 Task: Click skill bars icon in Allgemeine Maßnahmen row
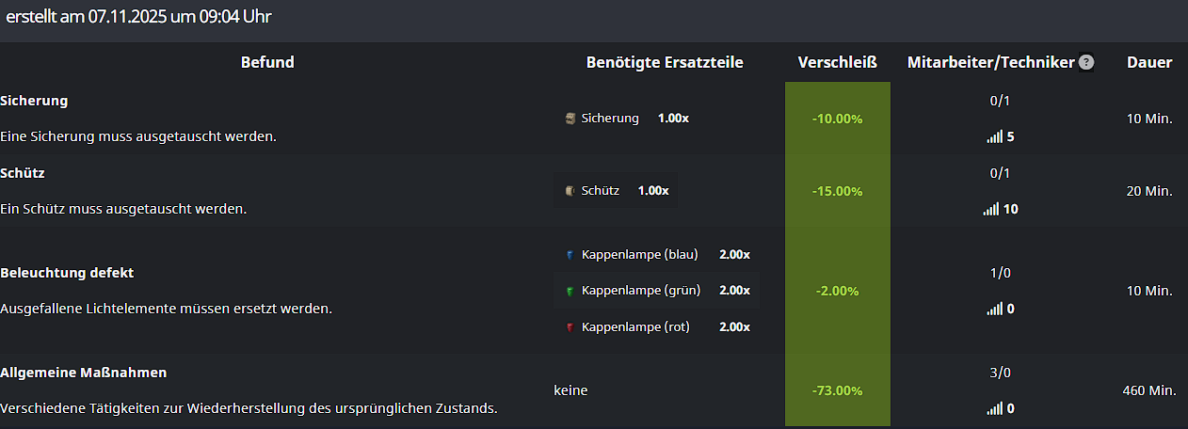tap(994, 409)
